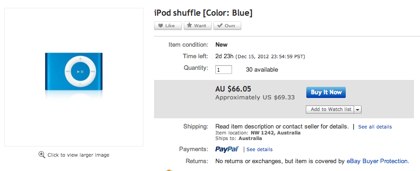Click the magnifying glass zoom icon
Screen dimensions: 420x171
[x=42, y=154]
